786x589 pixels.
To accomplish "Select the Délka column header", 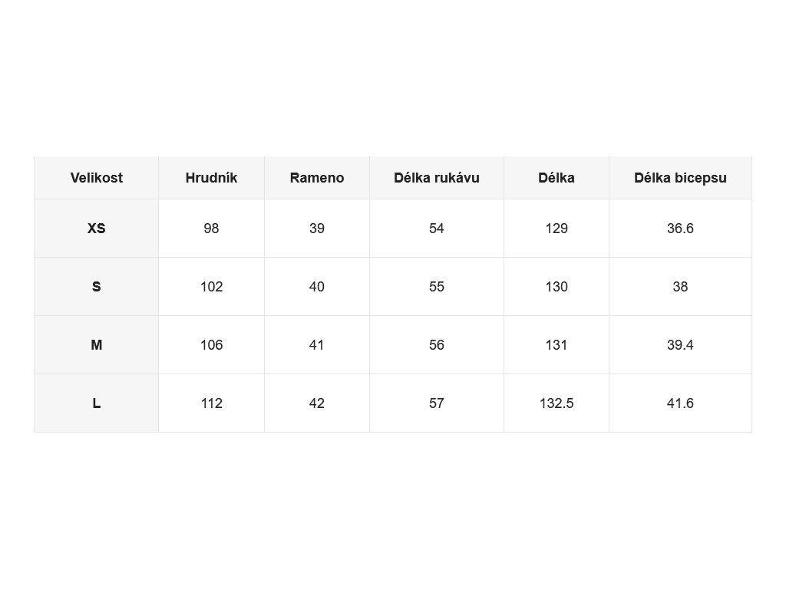I will pyautogui.click(x=556, y=178).
